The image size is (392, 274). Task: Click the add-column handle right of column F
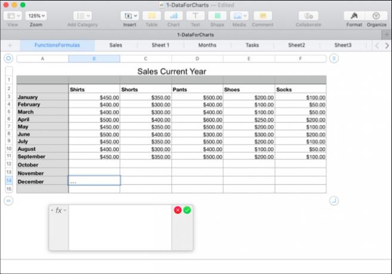(334, 58)
